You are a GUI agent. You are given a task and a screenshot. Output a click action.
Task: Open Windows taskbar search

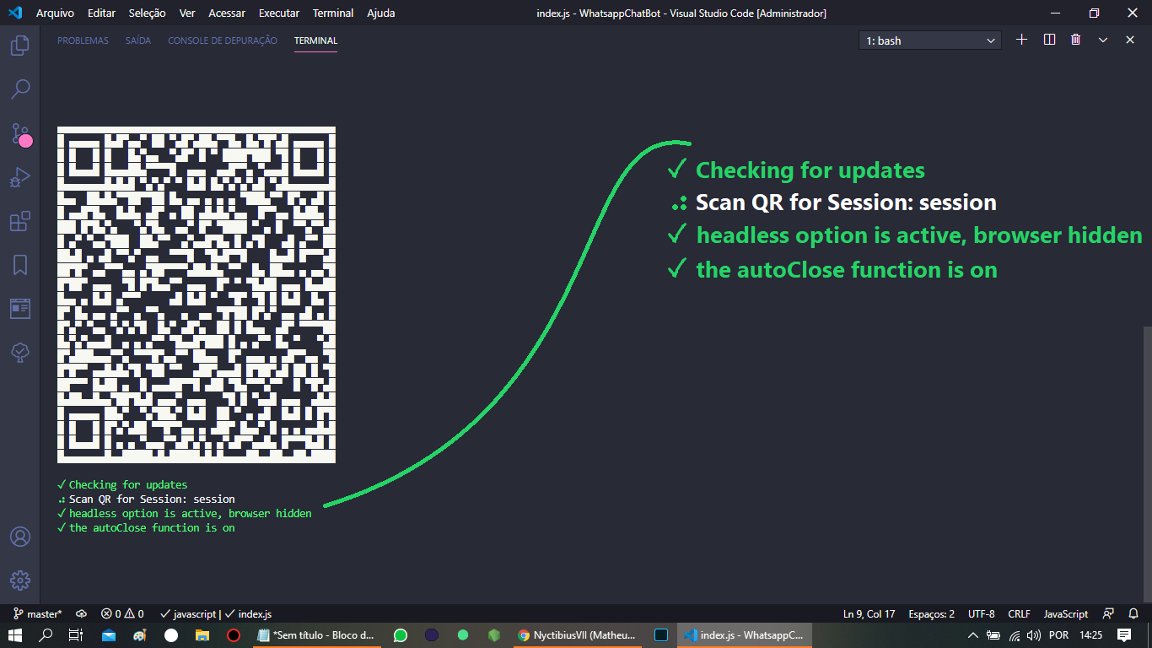[46, 635]
